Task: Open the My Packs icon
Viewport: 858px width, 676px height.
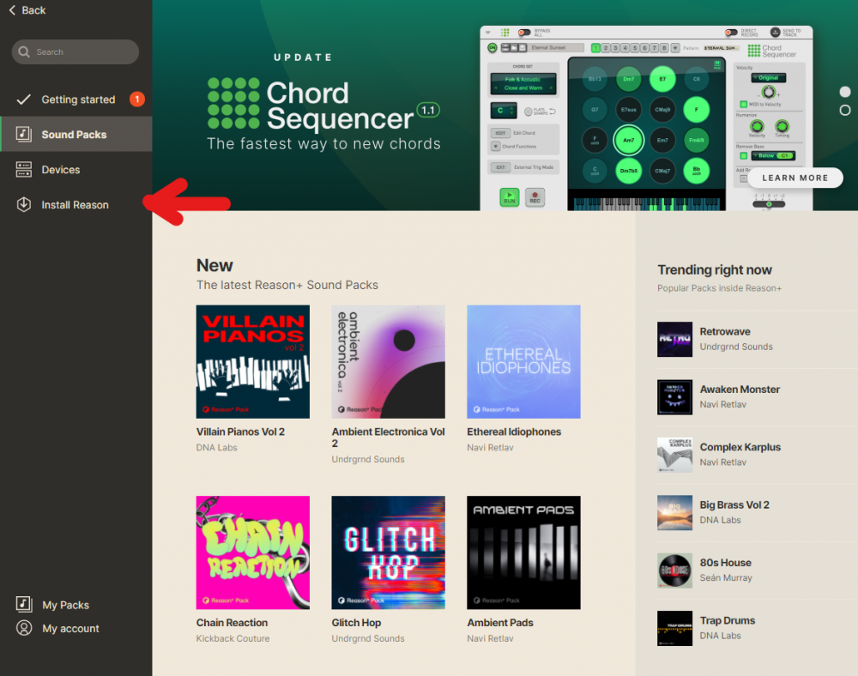Action: click(23, 604)
